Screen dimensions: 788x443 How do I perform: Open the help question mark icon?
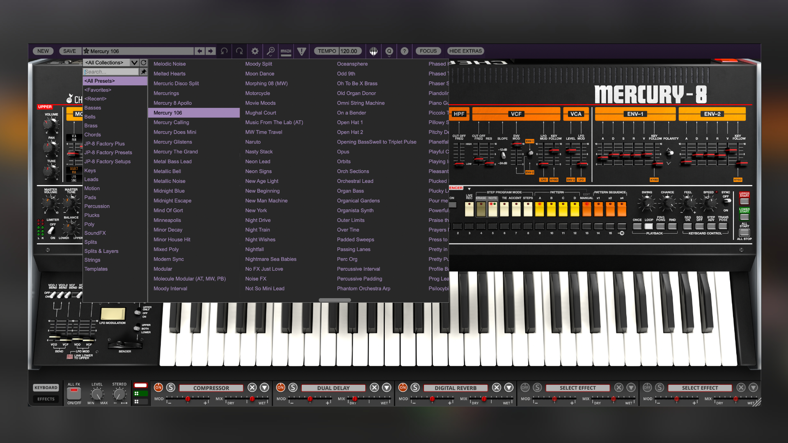point(404,51)
